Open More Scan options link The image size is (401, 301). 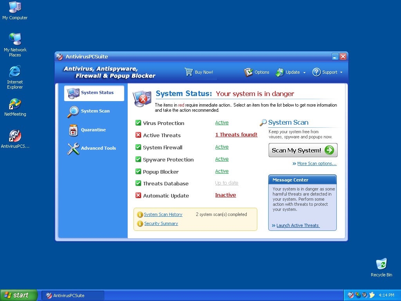(316, 163)
